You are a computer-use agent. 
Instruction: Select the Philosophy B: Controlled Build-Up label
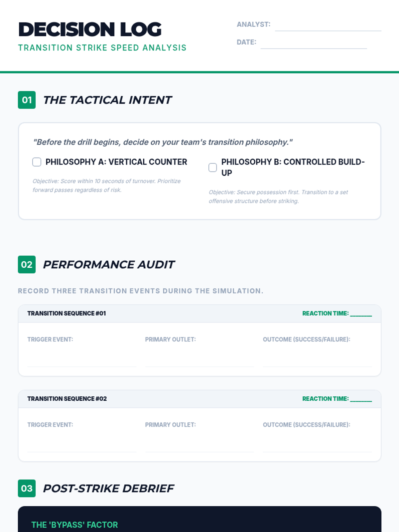click(x=293, y=167)
